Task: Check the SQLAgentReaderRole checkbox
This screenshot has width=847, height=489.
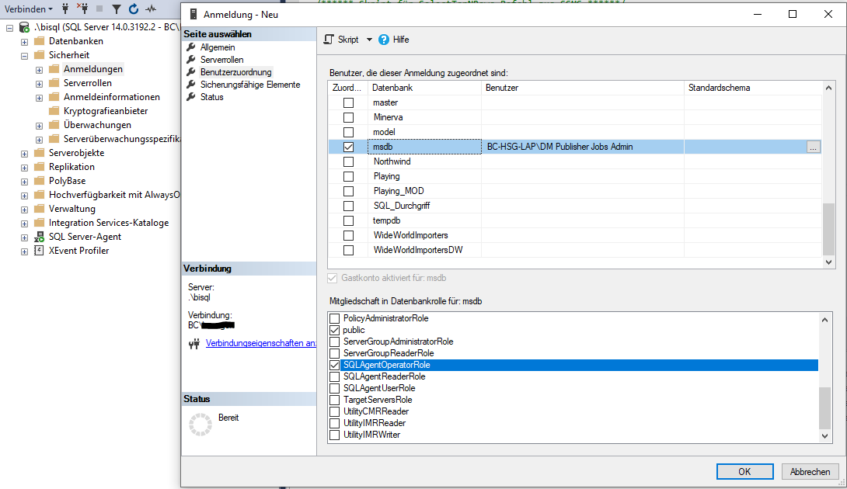Action: (335, 376)
